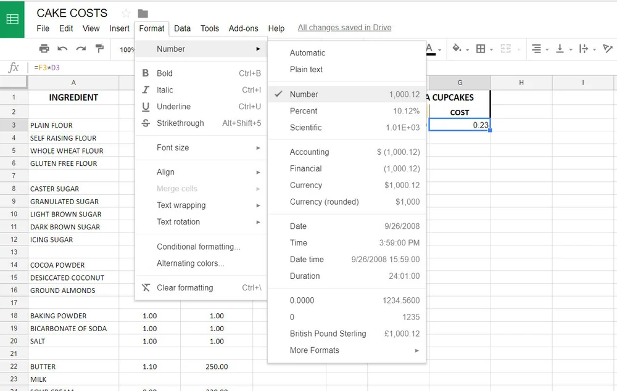
Task: Select Date time format
Action: [x=347, y=259]
